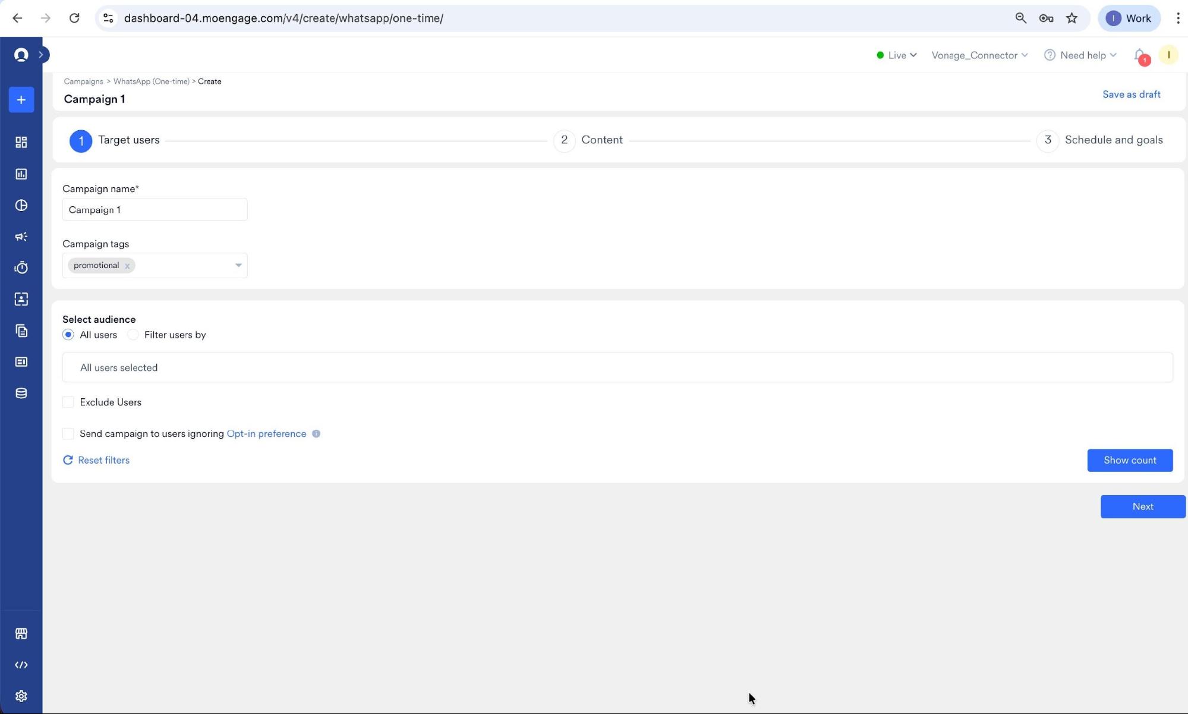Open the Work profile button

pos(1129,18)
